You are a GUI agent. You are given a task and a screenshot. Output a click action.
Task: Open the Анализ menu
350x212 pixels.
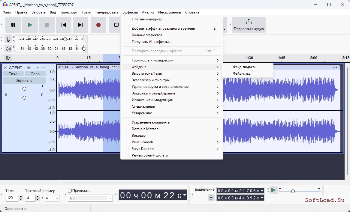[x=148, y=12]
